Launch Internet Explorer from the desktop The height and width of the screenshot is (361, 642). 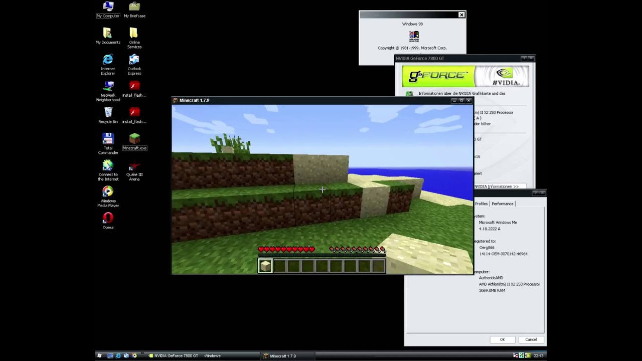108,65
